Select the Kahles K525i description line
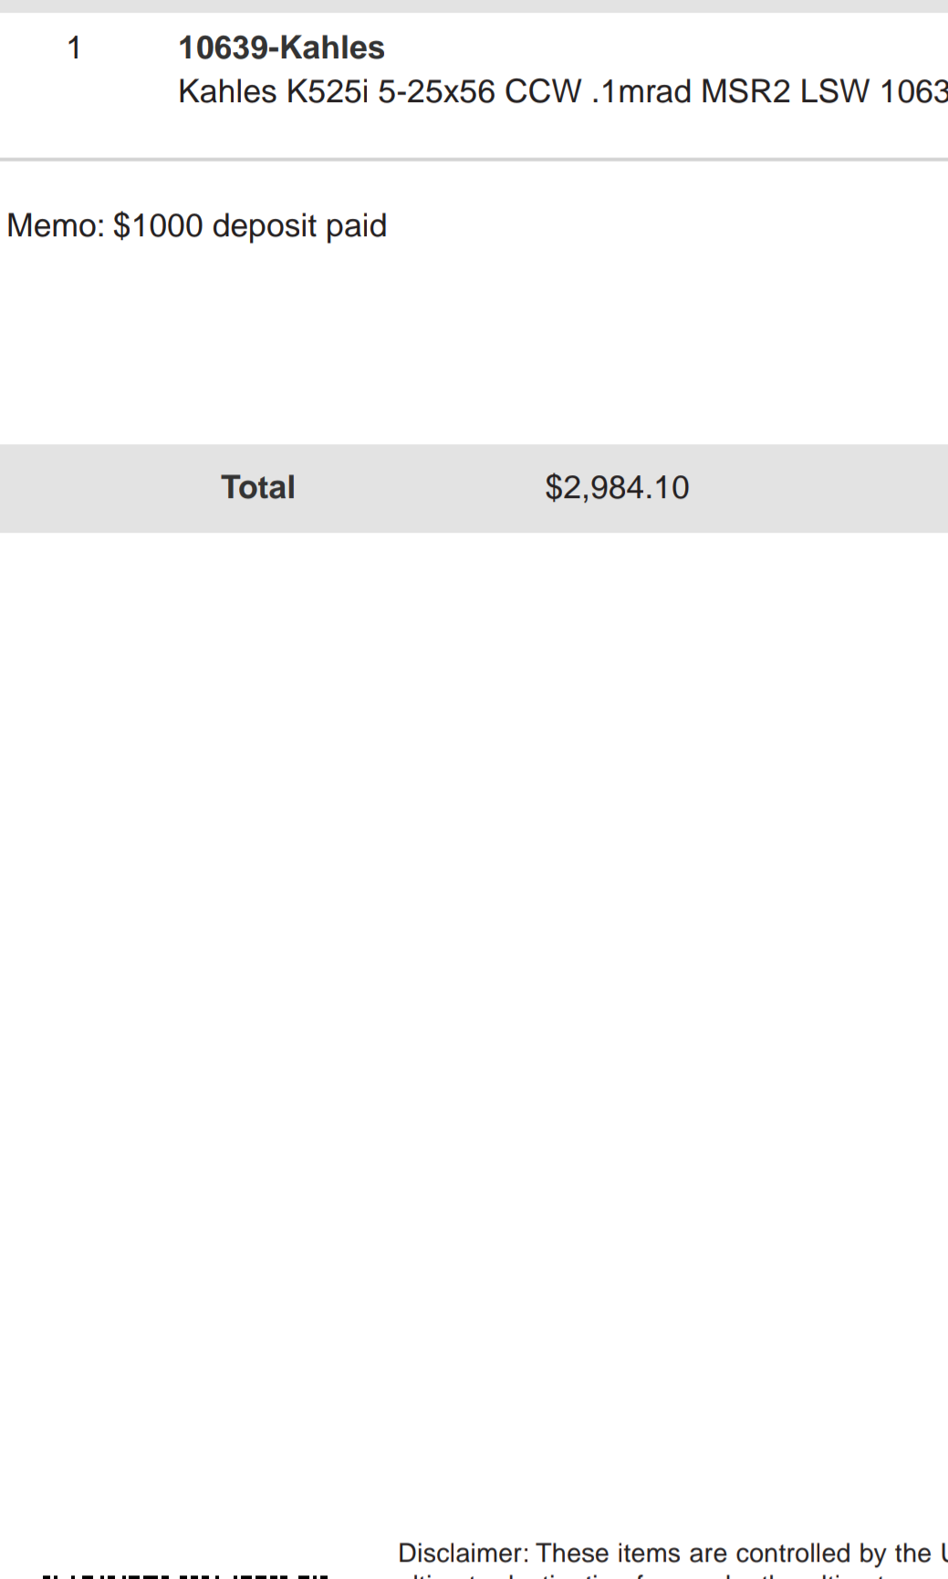This screenshot has height=1579, width=948. point(563,91)
